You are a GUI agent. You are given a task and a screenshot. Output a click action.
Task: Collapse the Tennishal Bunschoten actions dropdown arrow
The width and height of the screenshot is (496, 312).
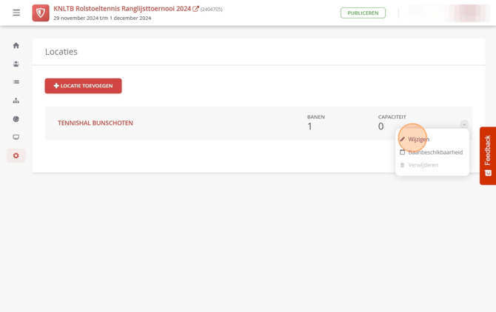click(x=464, y=124)
